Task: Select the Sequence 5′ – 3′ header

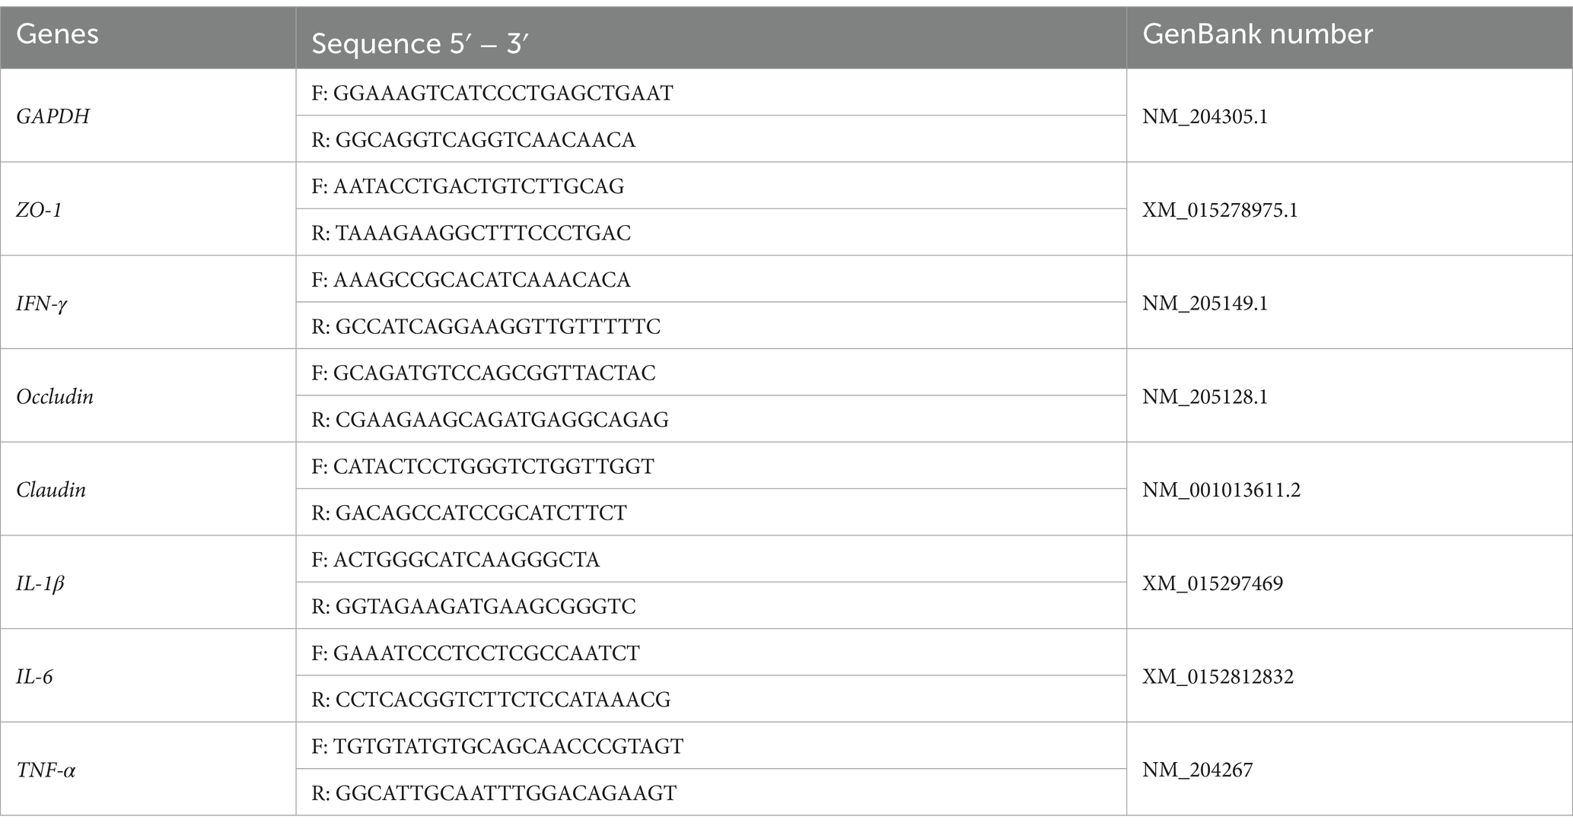Action: pos(712,38)
